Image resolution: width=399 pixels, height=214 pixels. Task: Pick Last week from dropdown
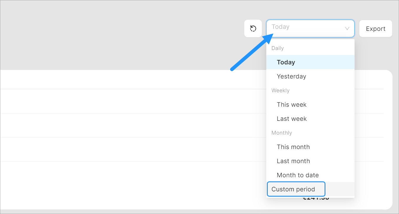pyautogui.click(x=292, y=119)
